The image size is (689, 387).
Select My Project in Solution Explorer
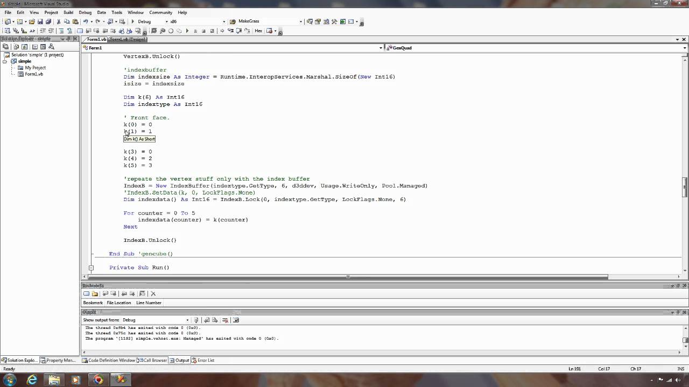35,68
